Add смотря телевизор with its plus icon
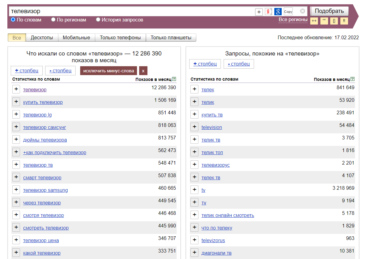This screenshot has height=259, width=368. coord(16,215)
